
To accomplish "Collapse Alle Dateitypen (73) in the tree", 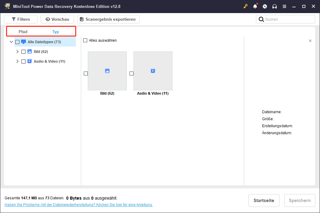I will point(11,42).
